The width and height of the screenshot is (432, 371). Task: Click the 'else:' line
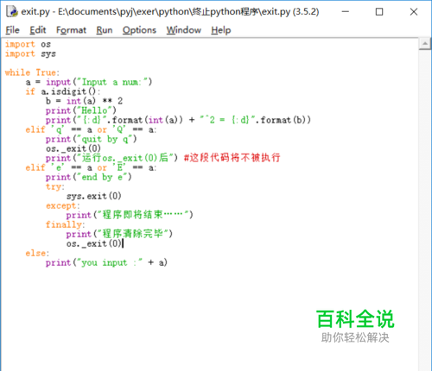[x=37, y=254]
